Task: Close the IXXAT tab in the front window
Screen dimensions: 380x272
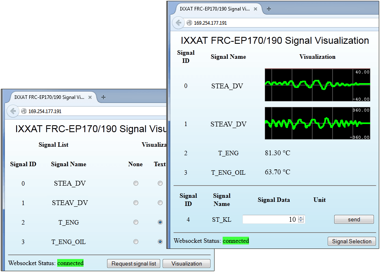Action: (255, 9)
